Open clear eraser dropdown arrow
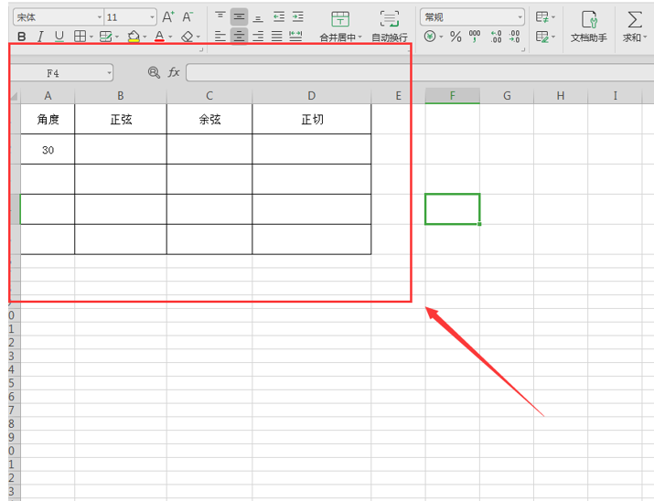The height and width of the screenshot is (501, 654). (198, 37)
